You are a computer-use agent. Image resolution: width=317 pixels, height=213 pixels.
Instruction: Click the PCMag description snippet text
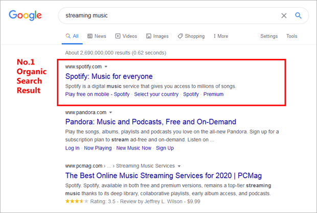tap(168, 189)
